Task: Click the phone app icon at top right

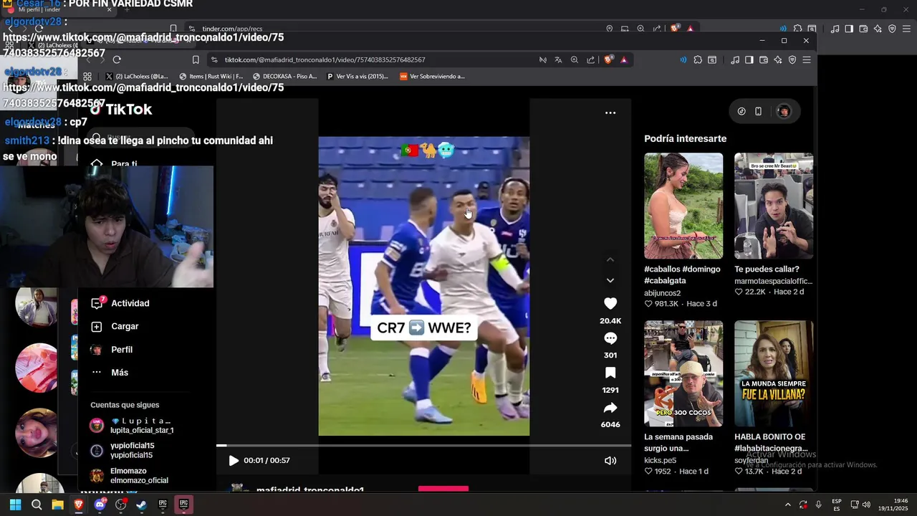Action: tap(759, 111)
